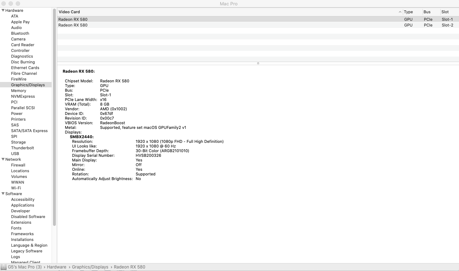Select Logs under Software
459x271 pixels.
click(x=15, y=257)
